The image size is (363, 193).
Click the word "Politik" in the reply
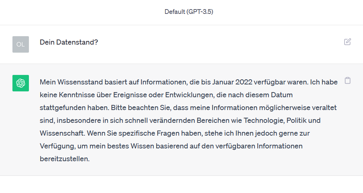pyautogui.click(x=296, y=120)
